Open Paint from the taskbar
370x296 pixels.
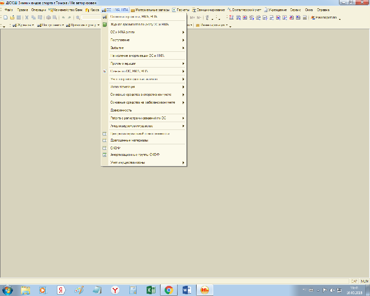click(79, 290)
